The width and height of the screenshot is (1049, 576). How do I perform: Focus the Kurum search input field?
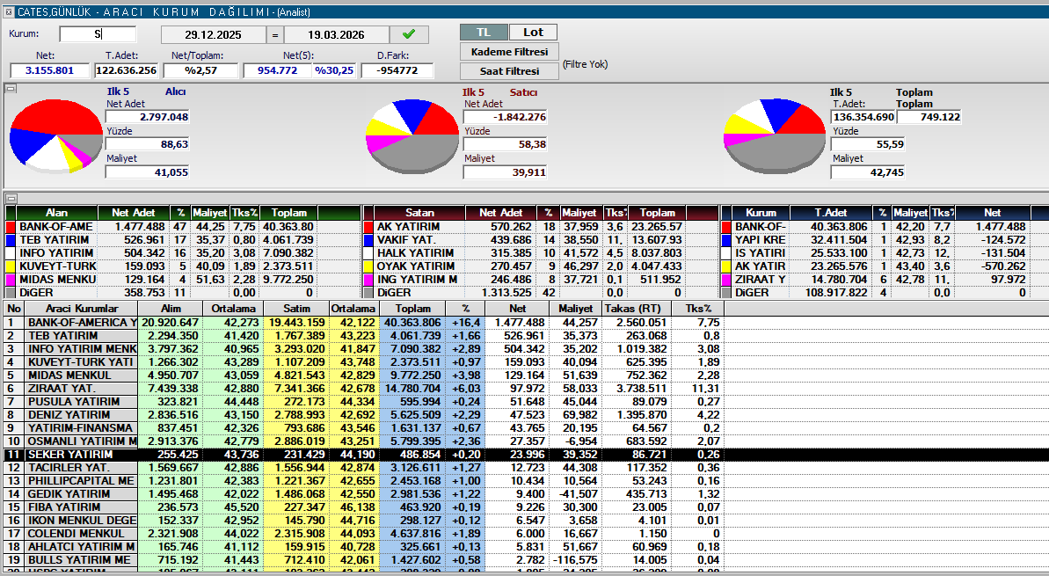click(x=98, y=34)
